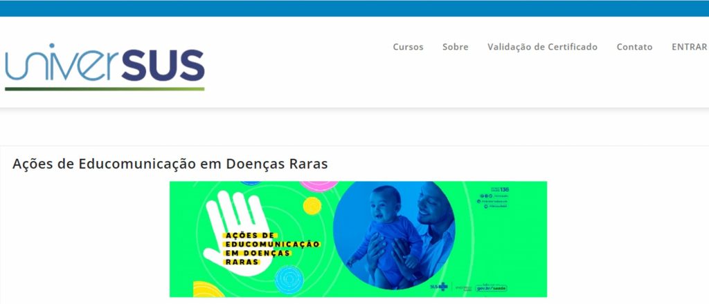Click the SUS cross logo in banner
This screenshot has height=304, width=709.
[x=438, y=287]
